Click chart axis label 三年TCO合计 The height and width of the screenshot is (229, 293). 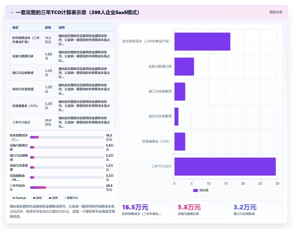pos(161,166)
